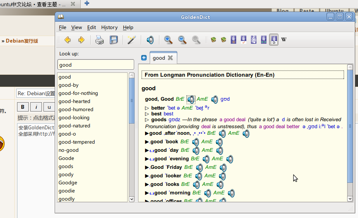Open the Help menu

point(128,27)
